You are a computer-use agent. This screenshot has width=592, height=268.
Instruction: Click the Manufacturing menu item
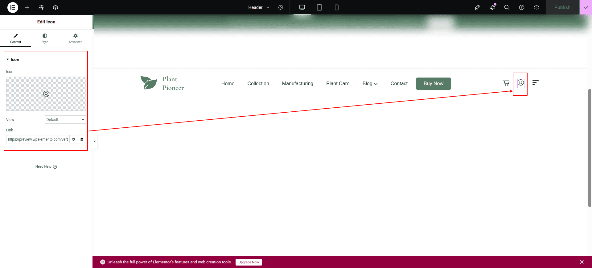tap(298, 83)
